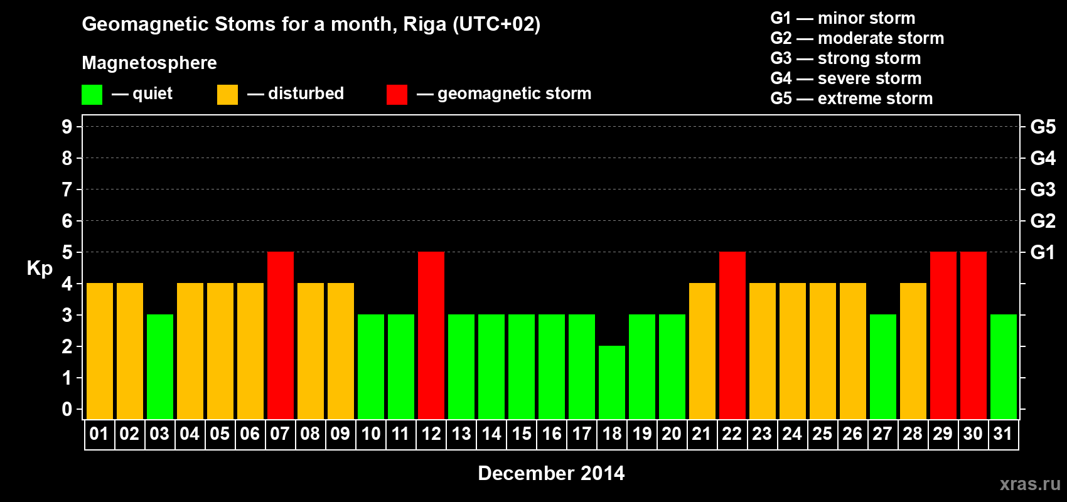Screen dimensions: 1067x502
Task: Click the green quiet legend swatch
Action: coord(92,95)
